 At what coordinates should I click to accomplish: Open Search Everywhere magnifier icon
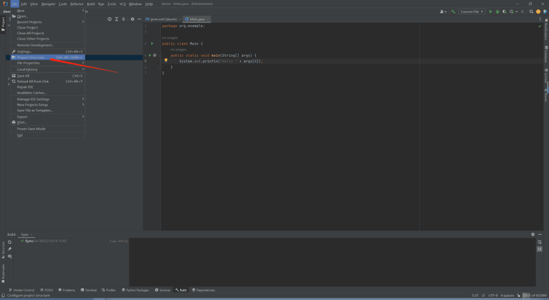(531, 11)
